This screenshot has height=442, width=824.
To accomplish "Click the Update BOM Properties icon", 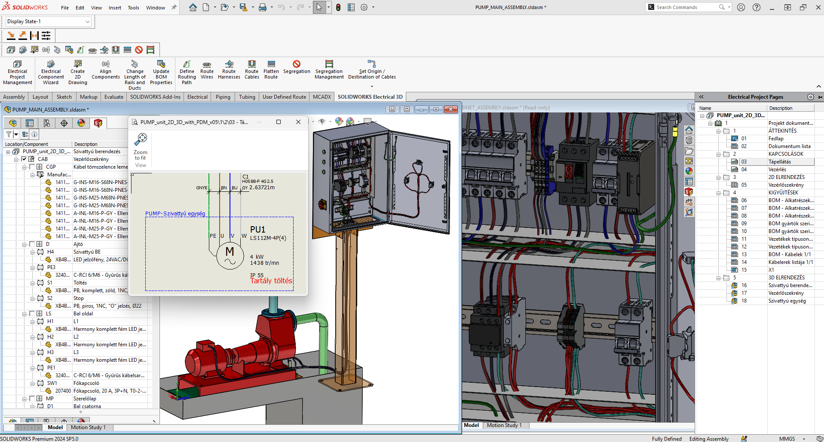I will click(x=161, y=72).
